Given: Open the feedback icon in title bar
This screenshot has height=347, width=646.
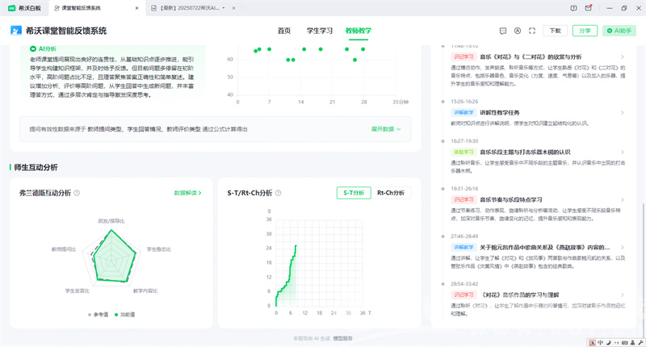Looking at the screenshot, I should 573,8.
